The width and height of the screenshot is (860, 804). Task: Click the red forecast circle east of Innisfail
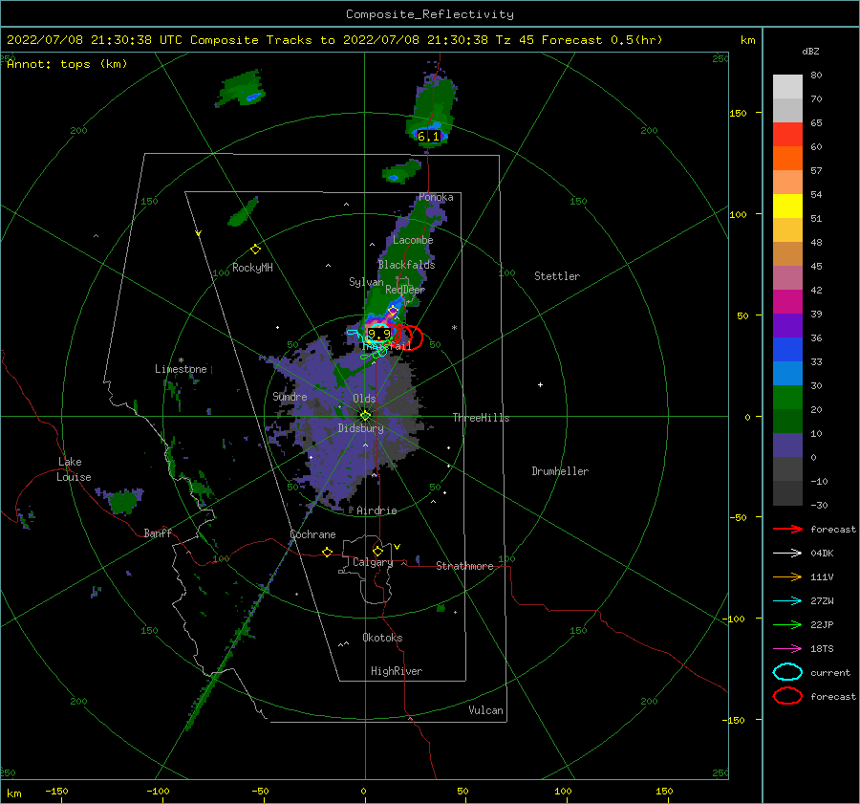[x=409, y=337]
